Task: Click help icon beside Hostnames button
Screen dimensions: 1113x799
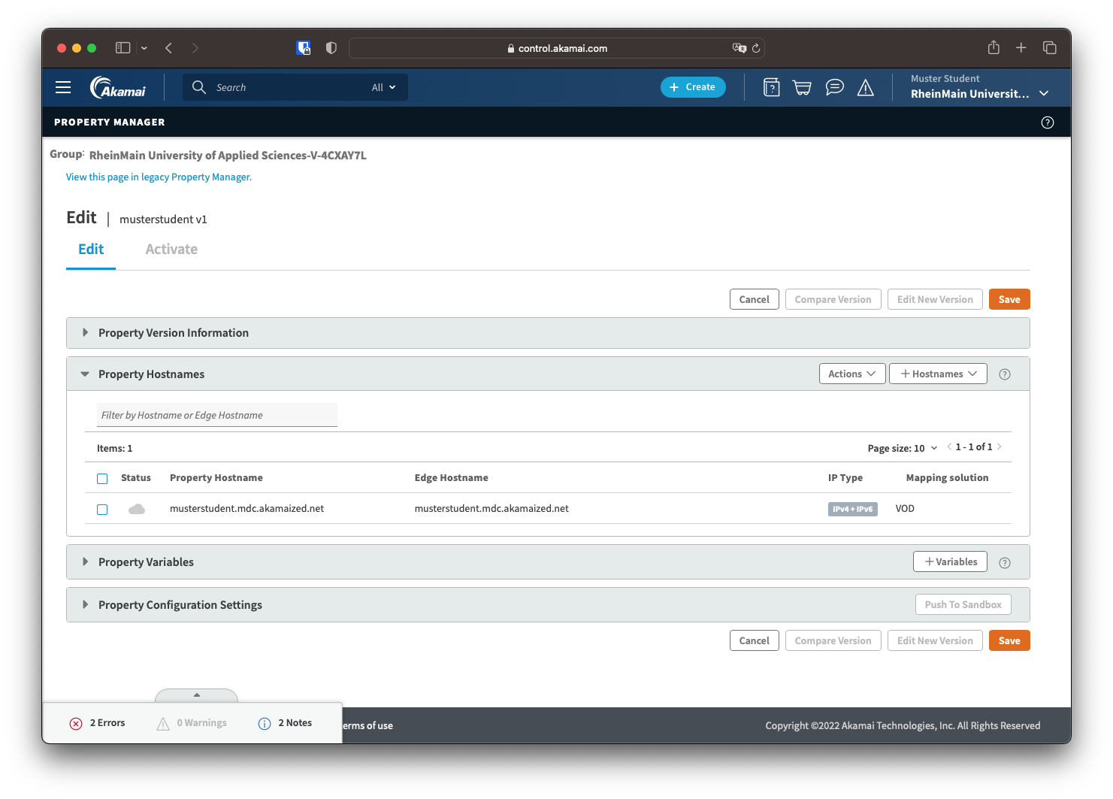Action: pos(1005,374)
